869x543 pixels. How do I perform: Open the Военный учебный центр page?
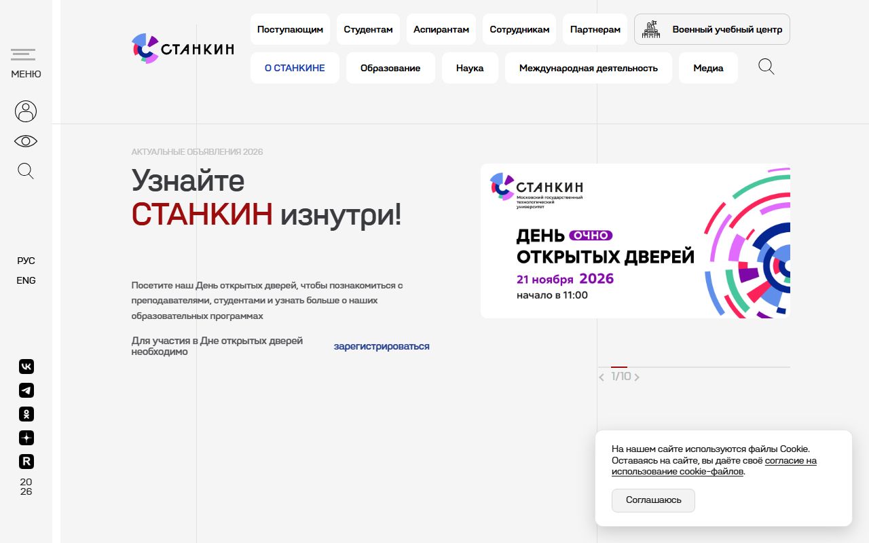pyautogui.click(x=712, y=29)
